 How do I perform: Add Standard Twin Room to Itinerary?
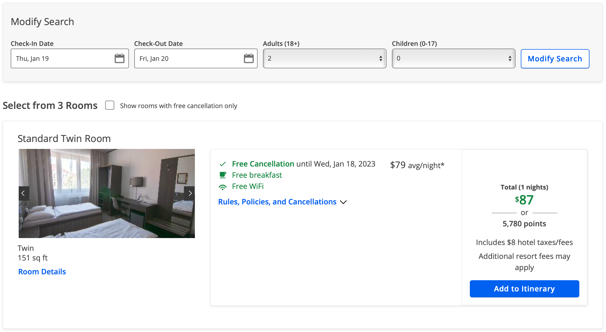tap(524, 289)
